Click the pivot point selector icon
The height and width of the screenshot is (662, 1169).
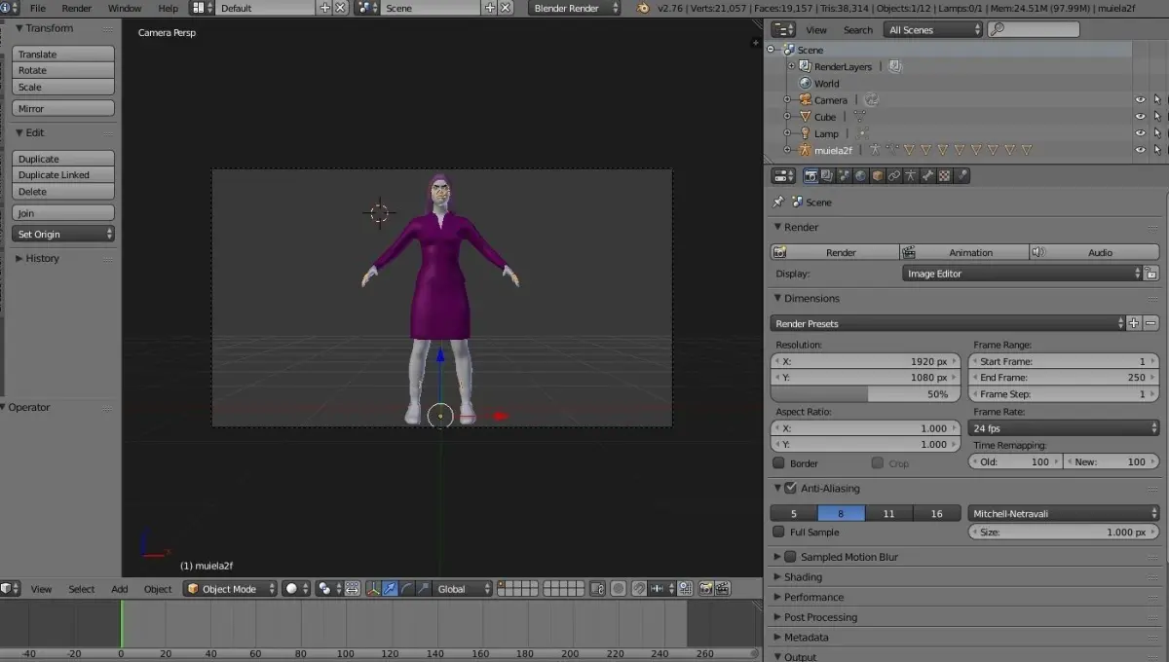(x=329, y=589)
